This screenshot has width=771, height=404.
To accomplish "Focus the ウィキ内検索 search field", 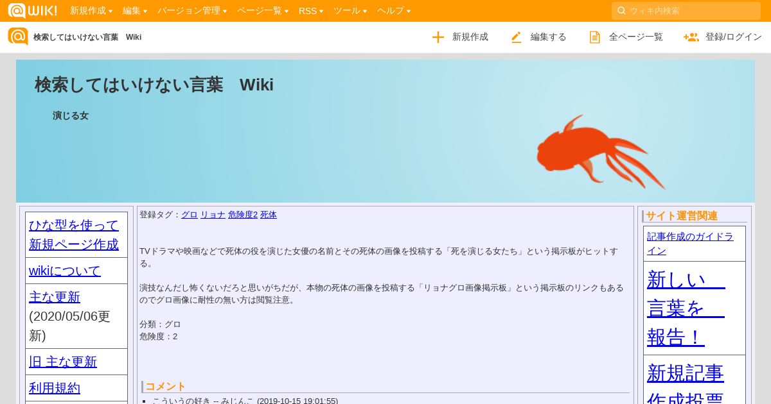I will (686, 10).
